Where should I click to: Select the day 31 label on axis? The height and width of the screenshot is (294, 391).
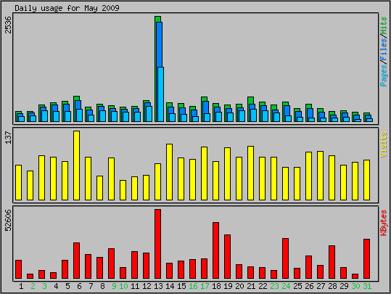coord(367,286)
